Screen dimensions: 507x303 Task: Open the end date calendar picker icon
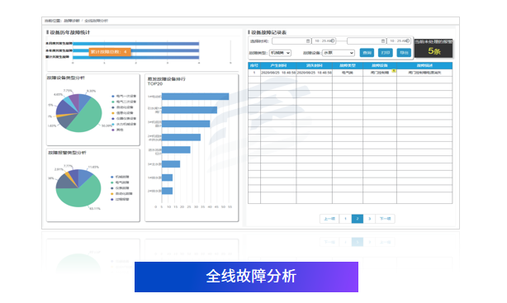tap(383, 41)
